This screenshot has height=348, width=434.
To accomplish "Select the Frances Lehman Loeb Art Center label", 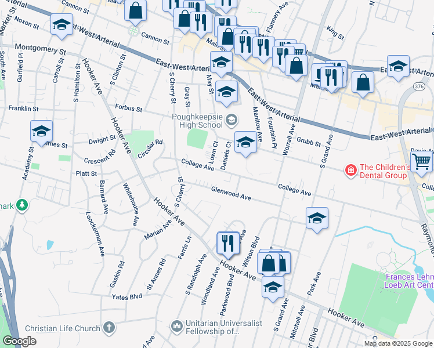I will pyautogui.click(x=409, y=281).
